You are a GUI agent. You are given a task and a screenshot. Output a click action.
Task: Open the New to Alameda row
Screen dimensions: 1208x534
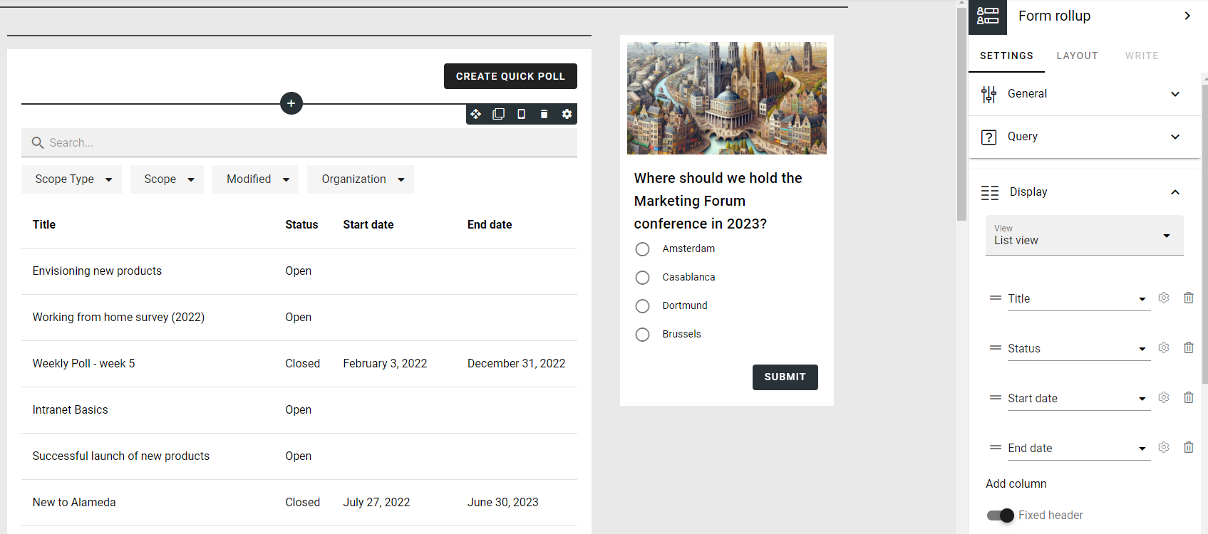(299, 503)
